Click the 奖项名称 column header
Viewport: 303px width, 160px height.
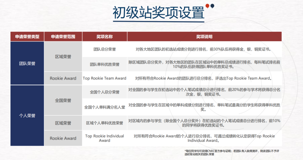(x=104, y=37)
